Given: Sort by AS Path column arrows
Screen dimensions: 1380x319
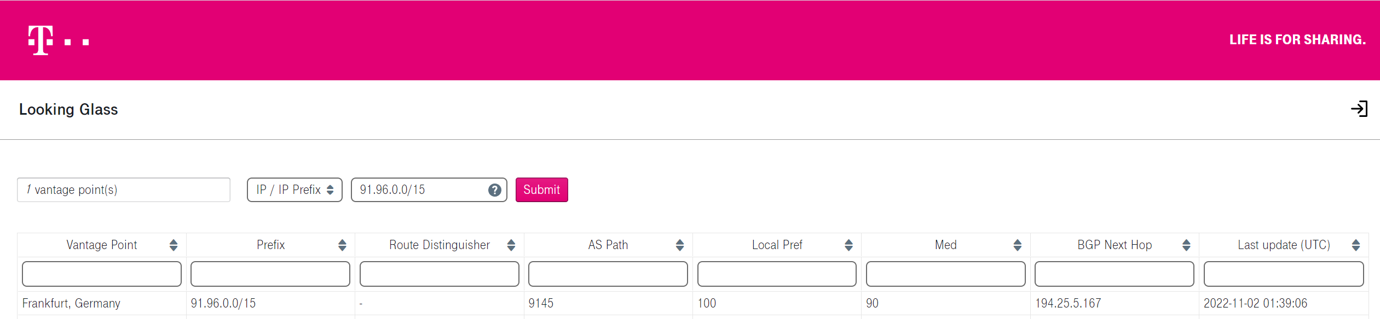Looking at the screenshot, I should pos(680,245).
